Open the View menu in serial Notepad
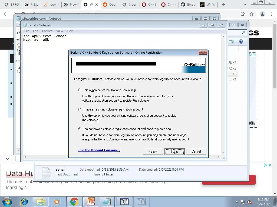 [60, 31]
